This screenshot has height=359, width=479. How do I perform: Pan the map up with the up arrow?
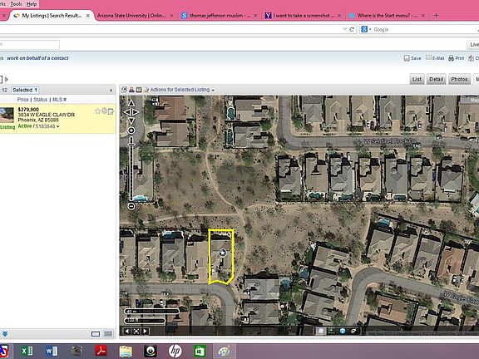(x=131, y=103)
